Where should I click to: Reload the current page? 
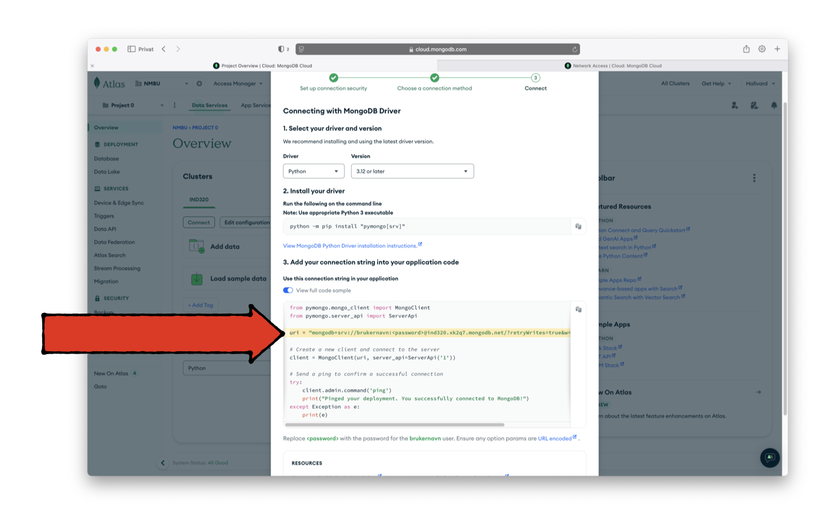(574, 49)
